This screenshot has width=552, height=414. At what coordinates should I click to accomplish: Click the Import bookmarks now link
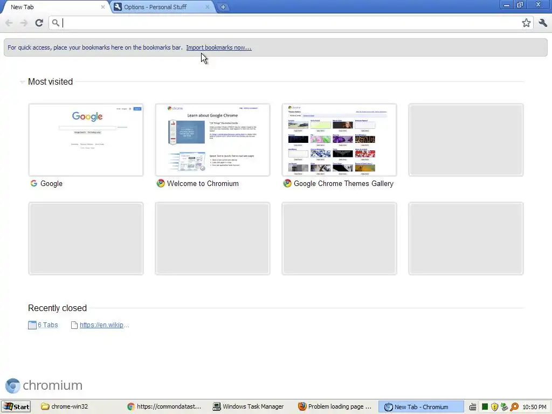pyautogui.click(x=219, y=47)
